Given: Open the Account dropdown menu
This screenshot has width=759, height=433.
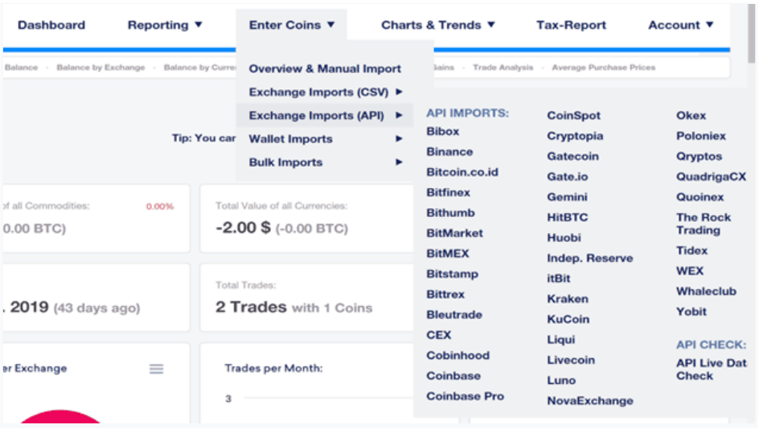Looking at the screenshot, I should point(680,25).
